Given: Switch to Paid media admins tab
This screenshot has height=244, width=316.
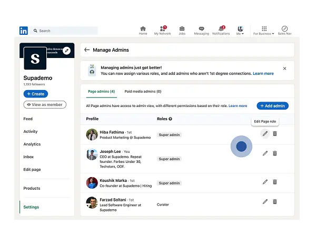Looking at the screenshot, I should [143, 92].
